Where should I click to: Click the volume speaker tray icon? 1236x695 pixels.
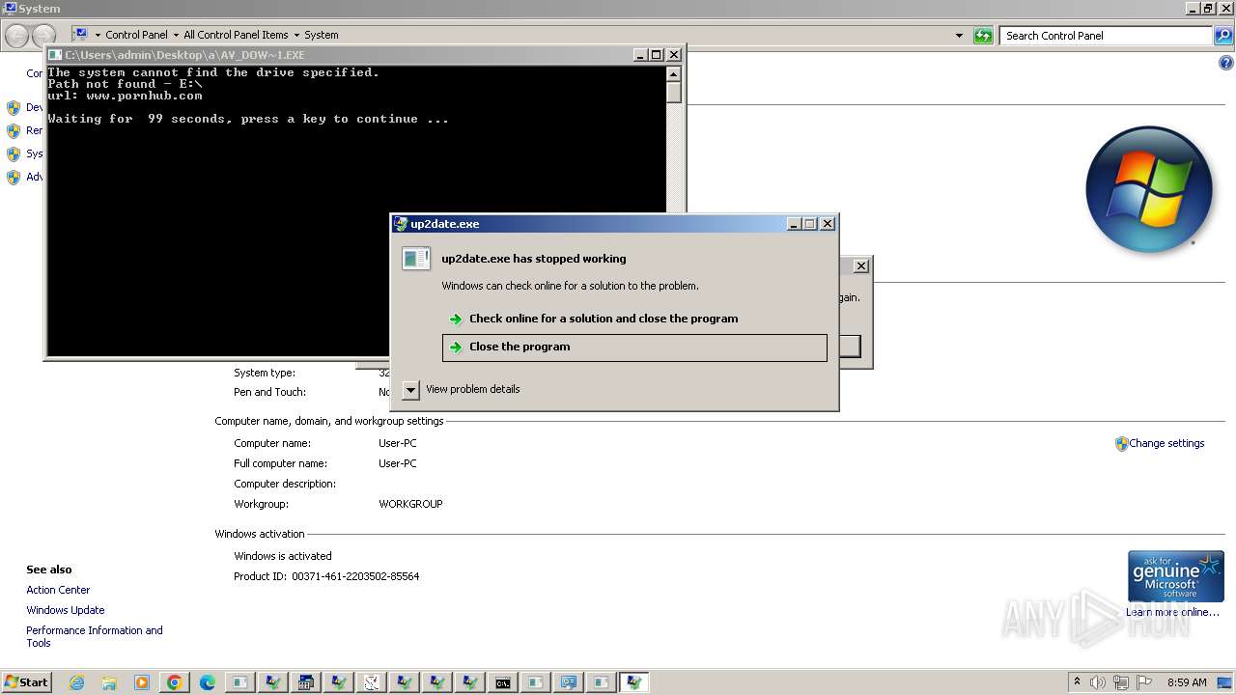1098,682
